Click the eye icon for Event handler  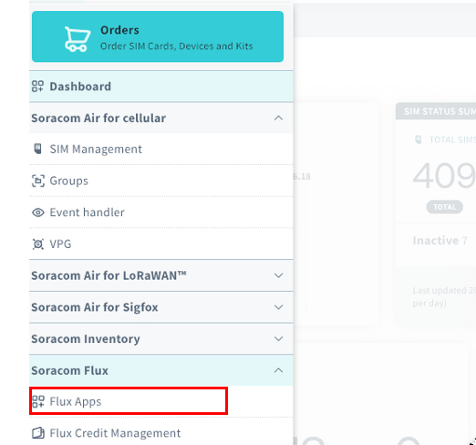pos(38,212)
